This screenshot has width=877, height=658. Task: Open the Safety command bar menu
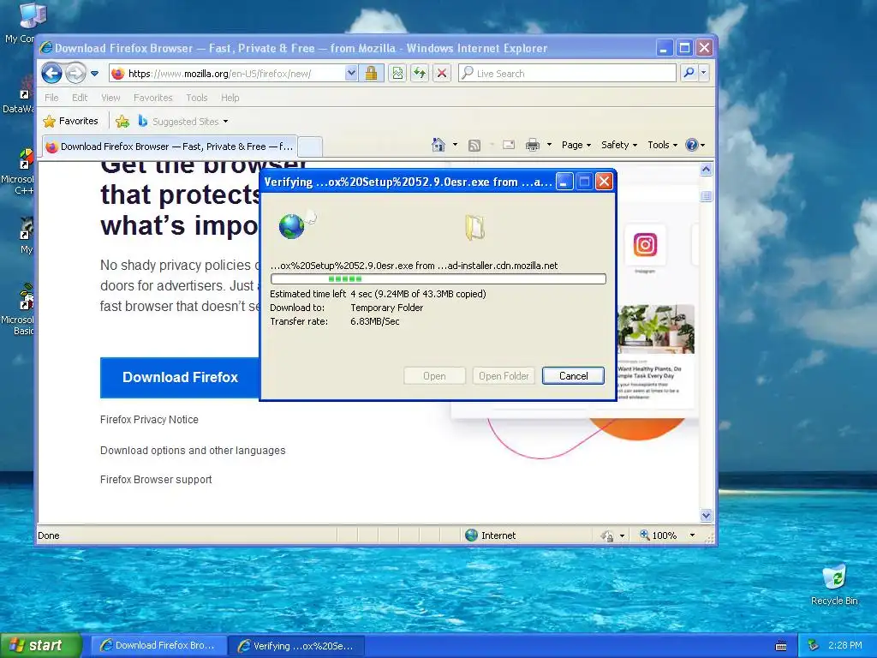pos(618,145)
